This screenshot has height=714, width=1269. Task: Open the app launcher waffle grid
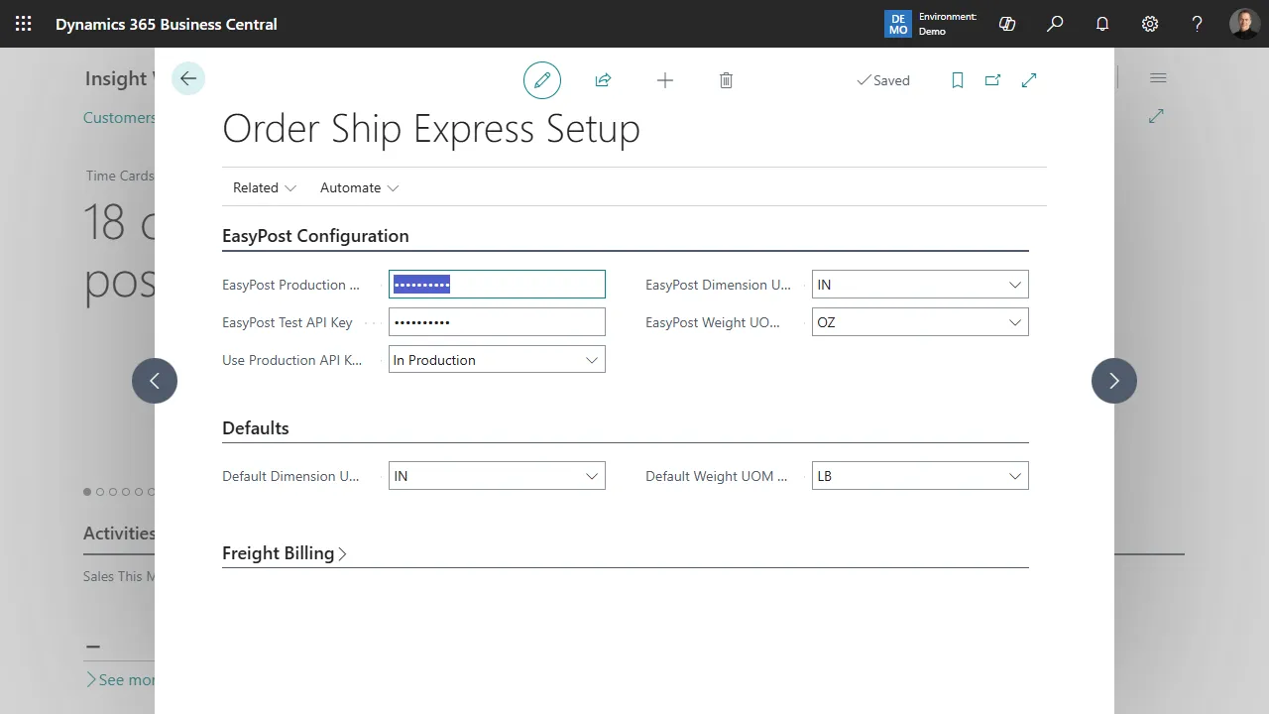point(24,24)
